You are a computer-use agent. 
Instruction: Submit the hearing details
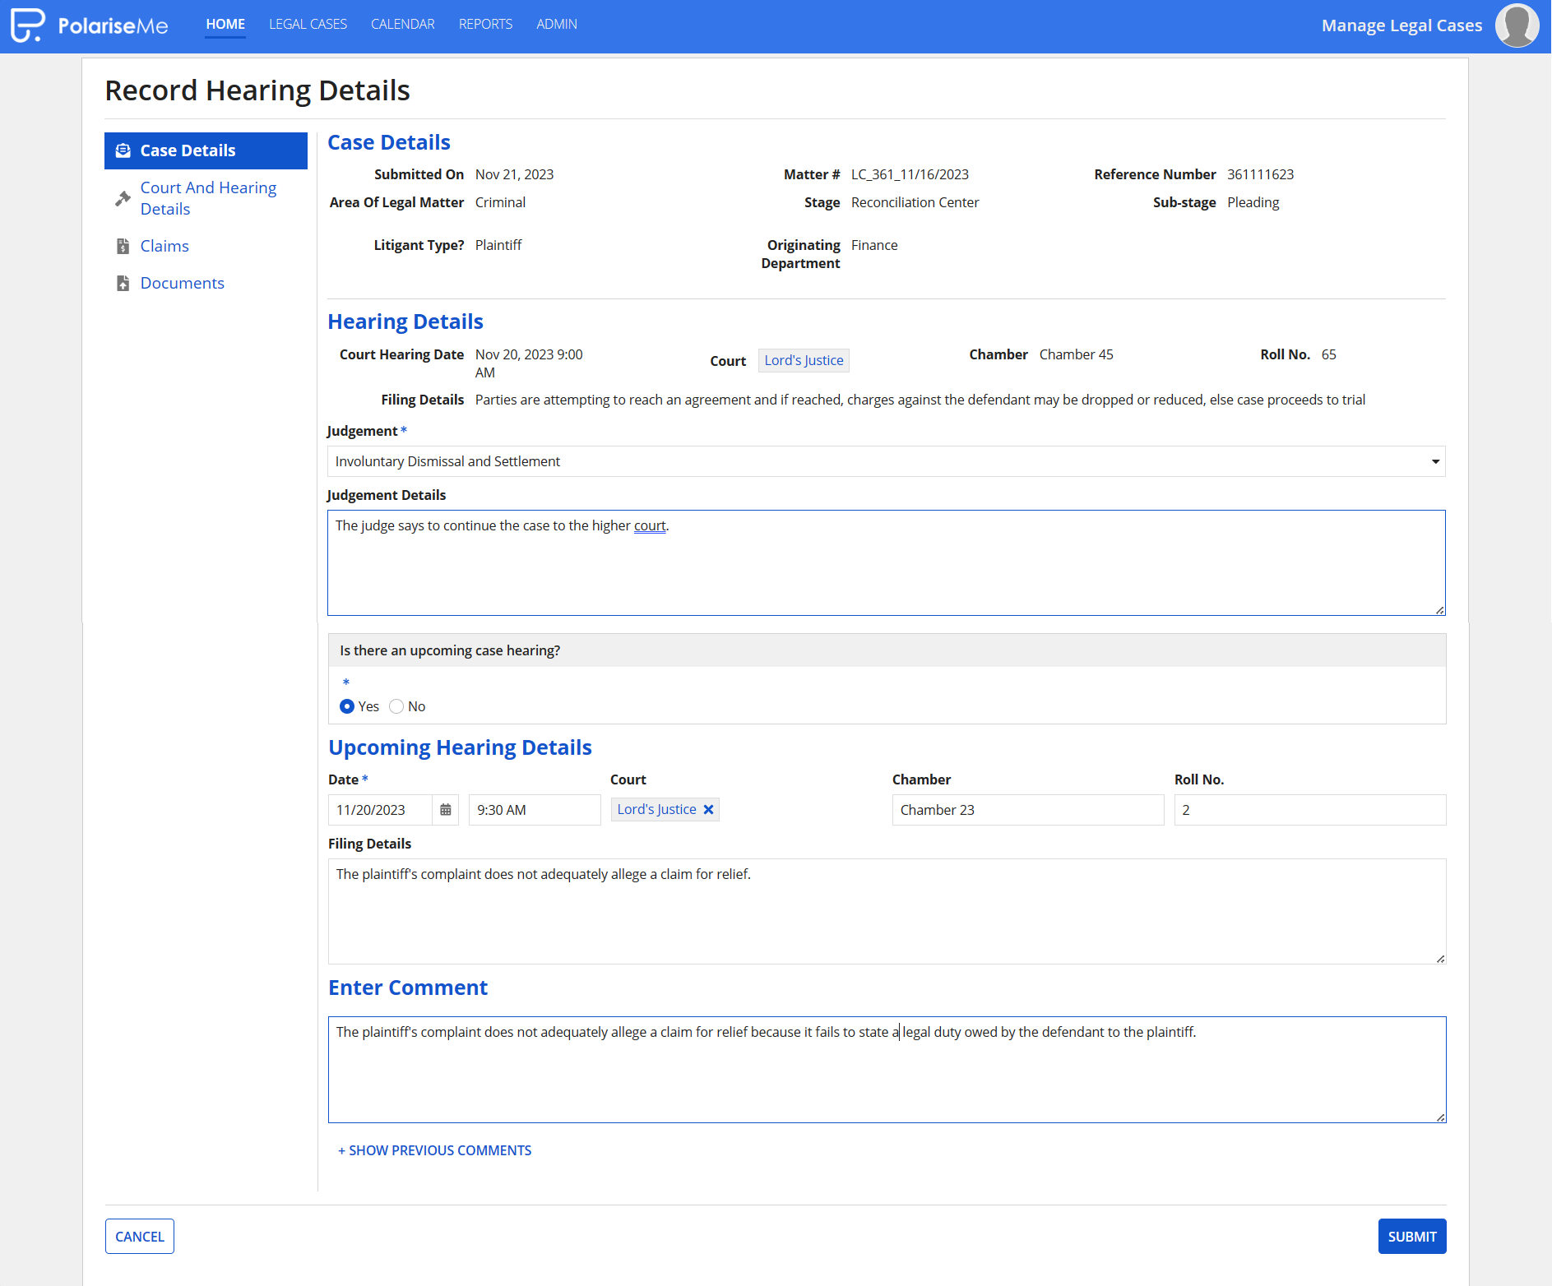pos(1411,1237)
